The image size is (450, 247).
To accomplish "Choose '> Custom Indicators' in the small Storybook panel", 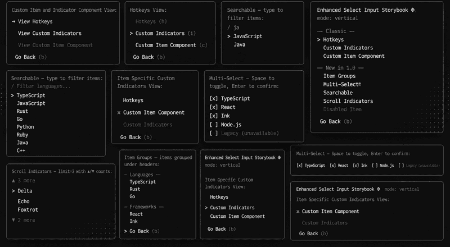I will 229,208.
